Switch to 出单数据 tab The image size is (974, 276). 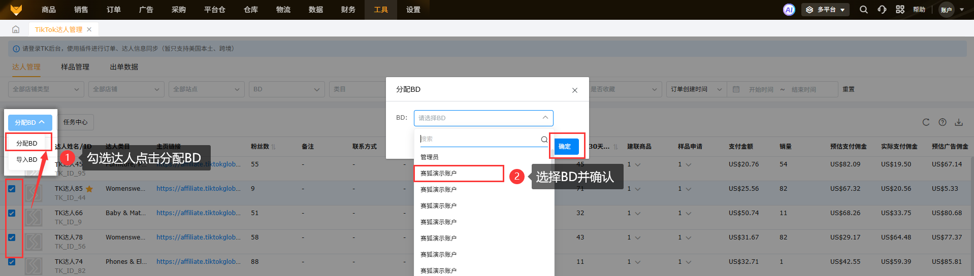point(124,67)
